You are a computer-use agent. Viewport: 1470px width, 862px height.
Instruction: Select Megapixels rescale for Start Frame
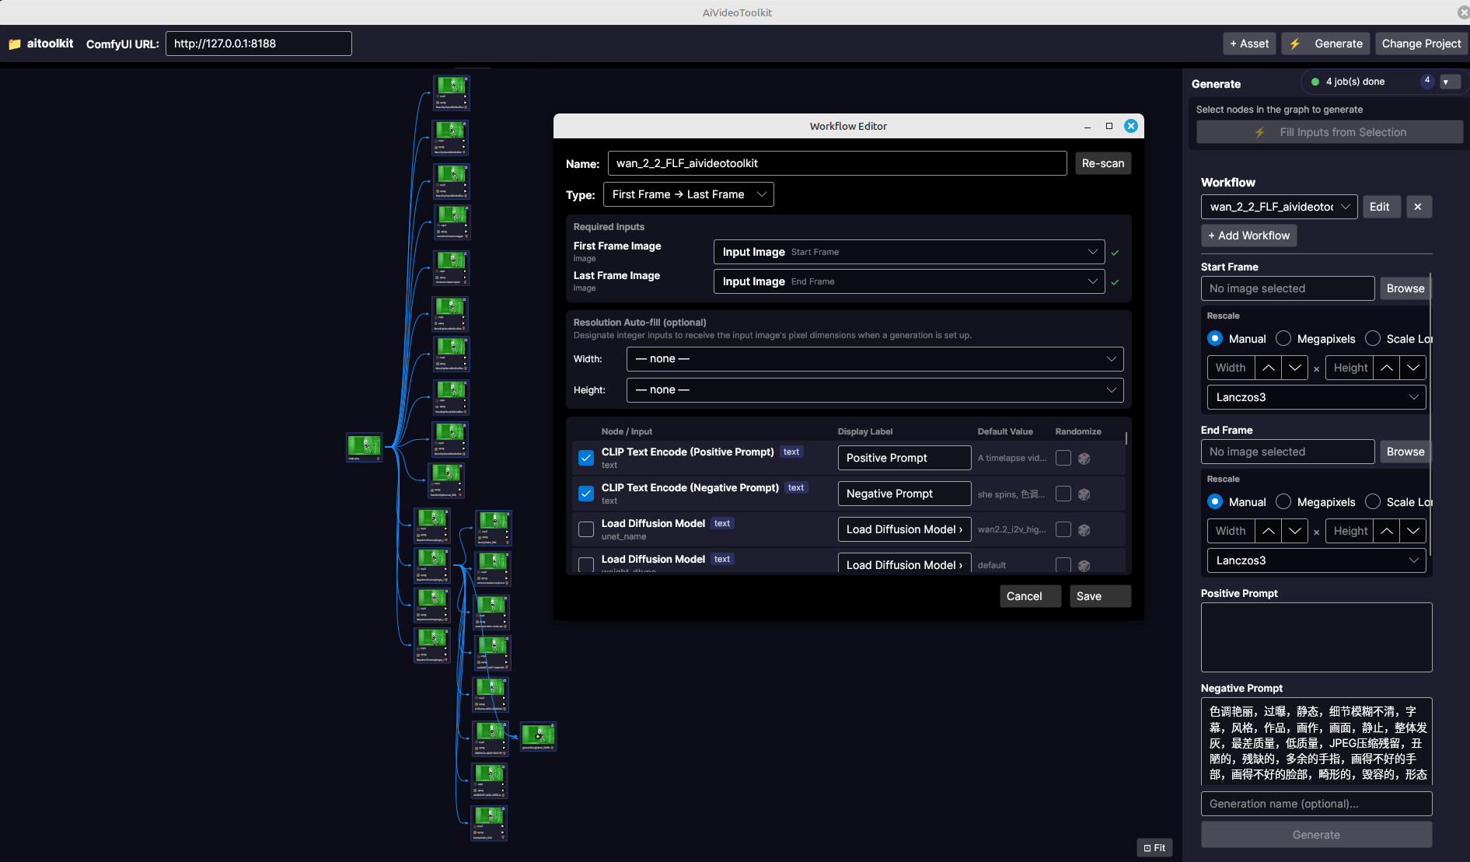[1283, 338]
